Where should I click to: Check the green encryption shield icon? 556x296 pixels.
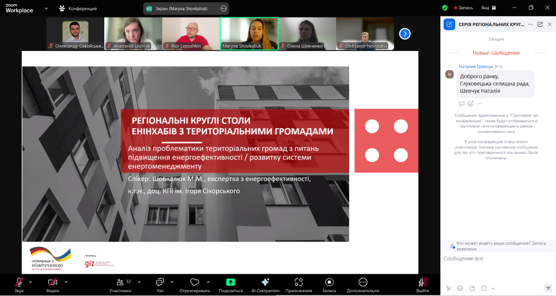(x=445, y=8)
